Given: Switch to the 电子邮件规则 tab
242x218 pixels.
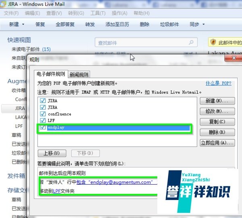Looking at the screenshot, I should point(51,74).
